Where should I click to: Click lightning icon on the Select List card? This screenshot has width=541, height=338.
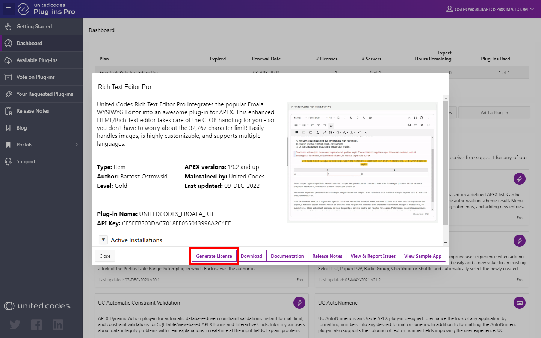tap(520, 241)
